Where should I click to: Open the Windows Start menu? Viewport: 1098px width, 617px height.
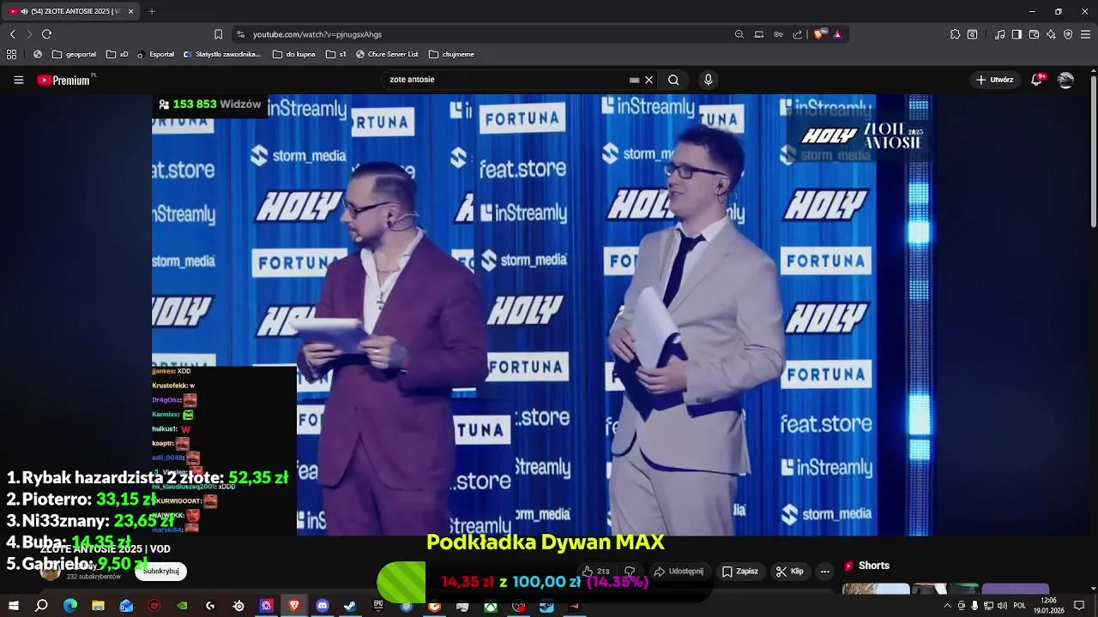[14, 606]
